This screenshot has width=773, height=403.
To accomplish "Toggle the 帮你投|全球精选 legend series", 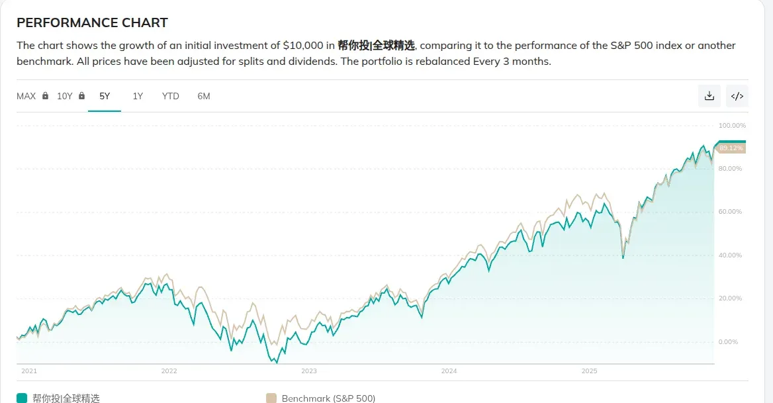I will (66, 398).
